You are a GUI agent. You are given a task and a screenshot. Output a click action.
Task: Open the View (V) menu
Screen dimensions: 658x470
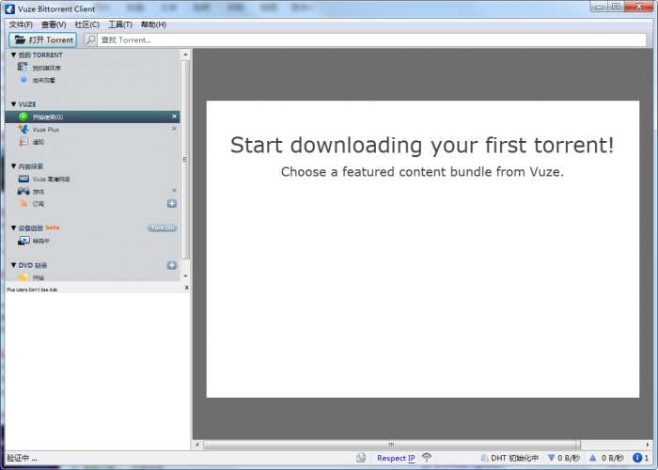(54, 24)
